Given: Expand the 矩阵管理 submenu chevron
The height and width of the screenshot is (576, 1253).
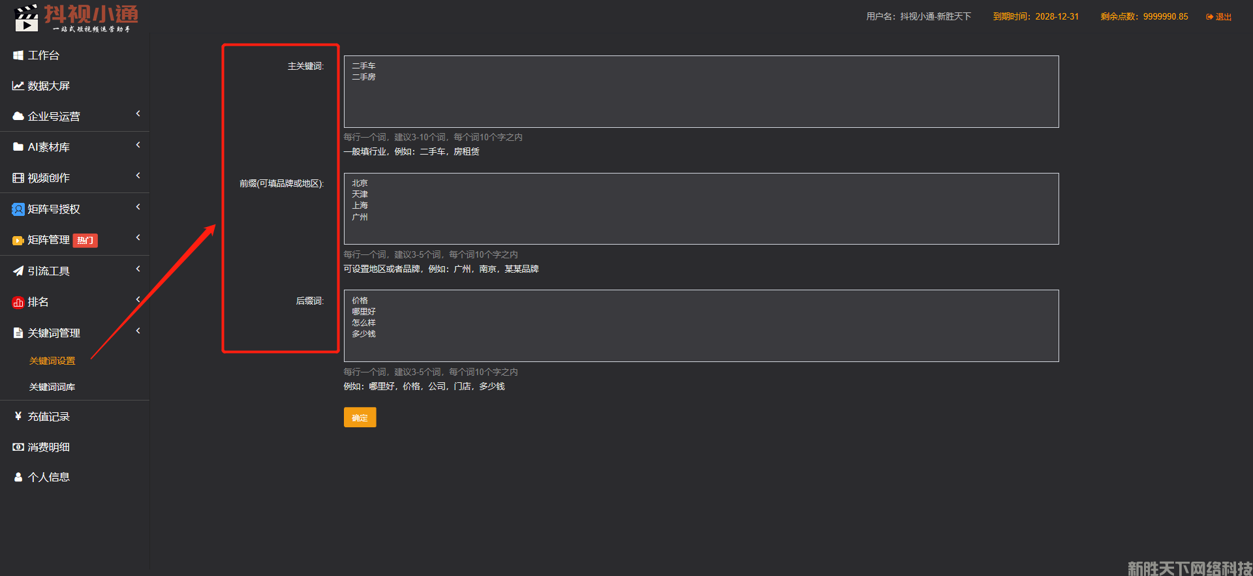Looking at the screenshot, I should 138,237.
